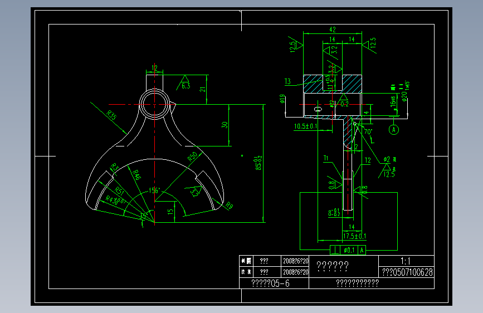
Task: Click the "17.5±0.1" dimension text
Action: pos(354,236)
